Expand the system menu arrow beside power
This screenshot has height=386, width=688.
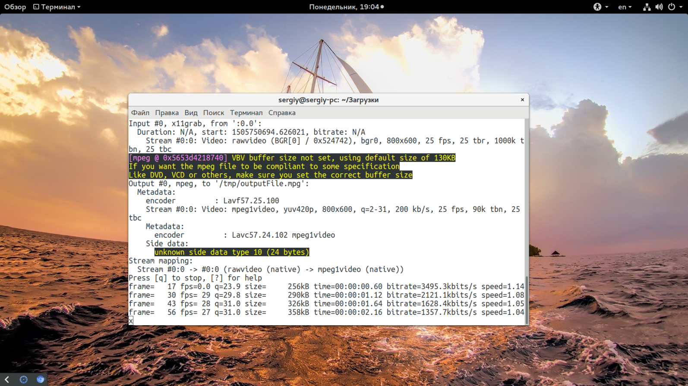681,7
